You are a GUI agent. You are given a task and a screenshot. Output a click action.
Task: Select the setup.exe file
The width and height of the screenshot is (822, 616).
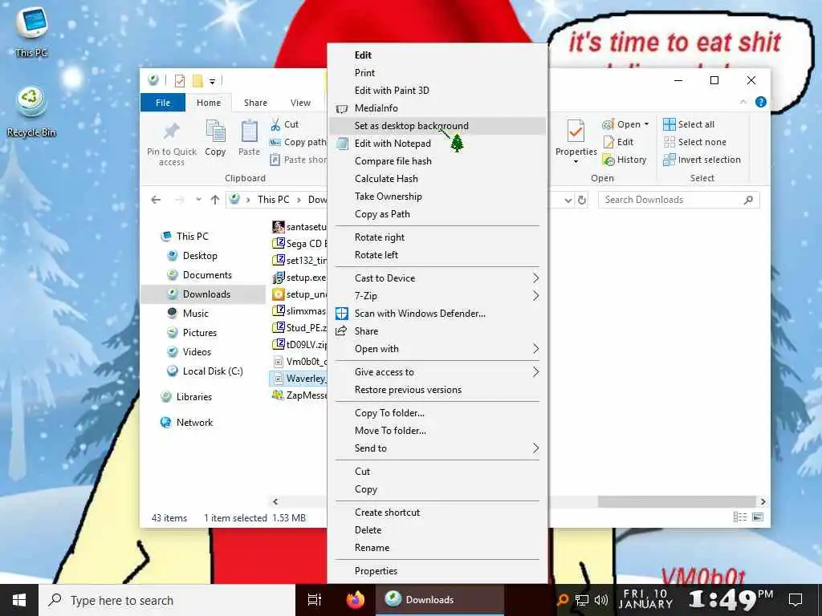[x=299, y=277]
